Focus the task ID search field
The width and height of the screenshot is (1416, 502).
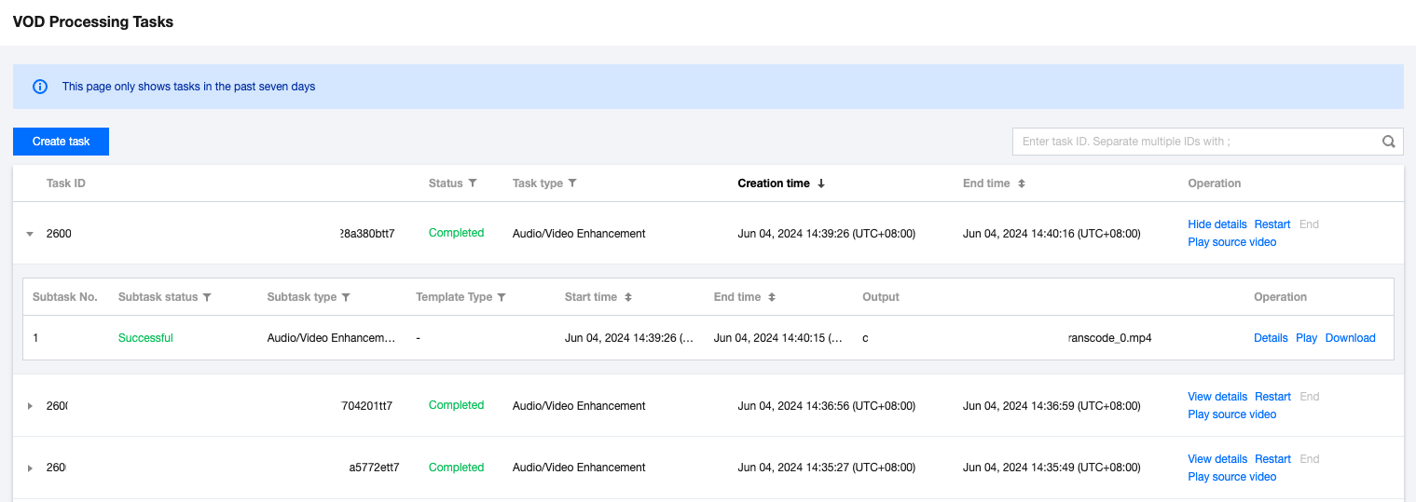1193,142
